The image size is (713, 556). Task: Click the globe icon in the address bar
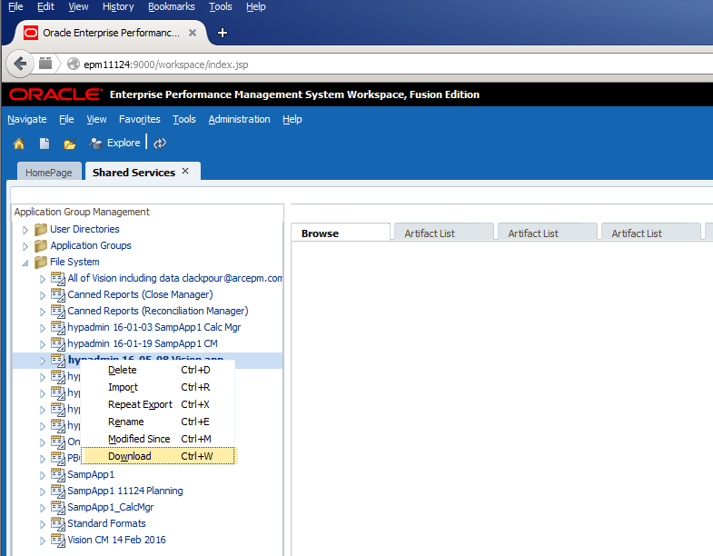tap(74, 65)
